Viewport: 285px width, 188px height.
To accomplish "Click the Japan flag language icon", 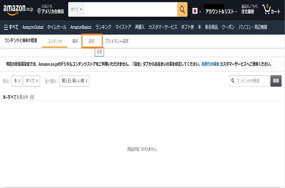I will [x=195, y=11].
